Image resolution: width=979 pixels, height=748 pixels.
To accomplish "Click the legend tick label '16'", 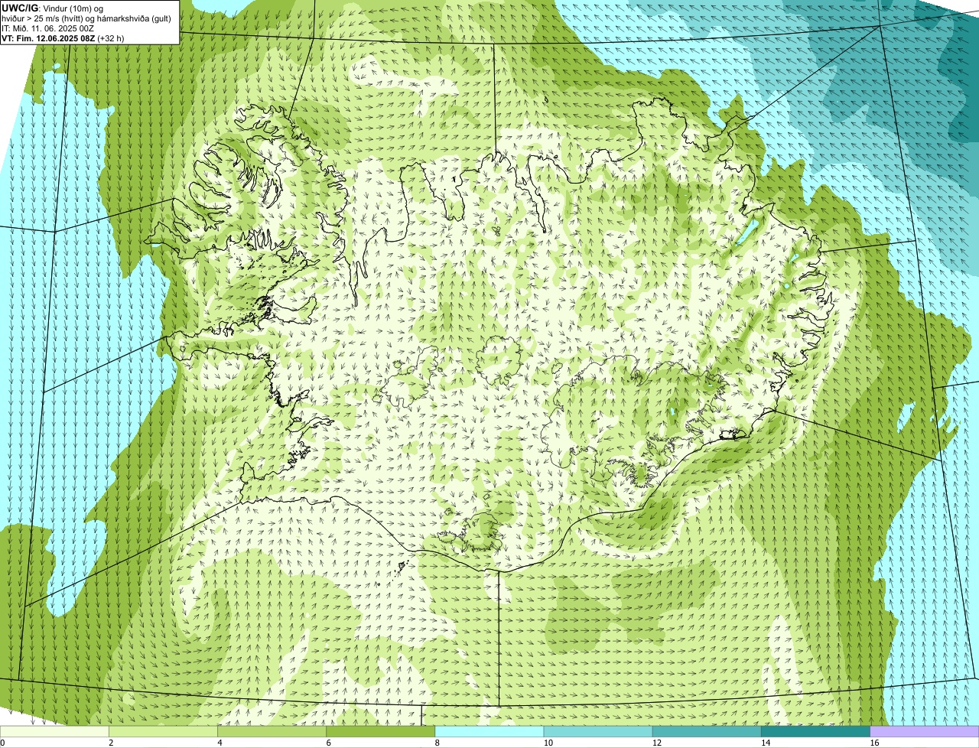I will coord(874,743).
